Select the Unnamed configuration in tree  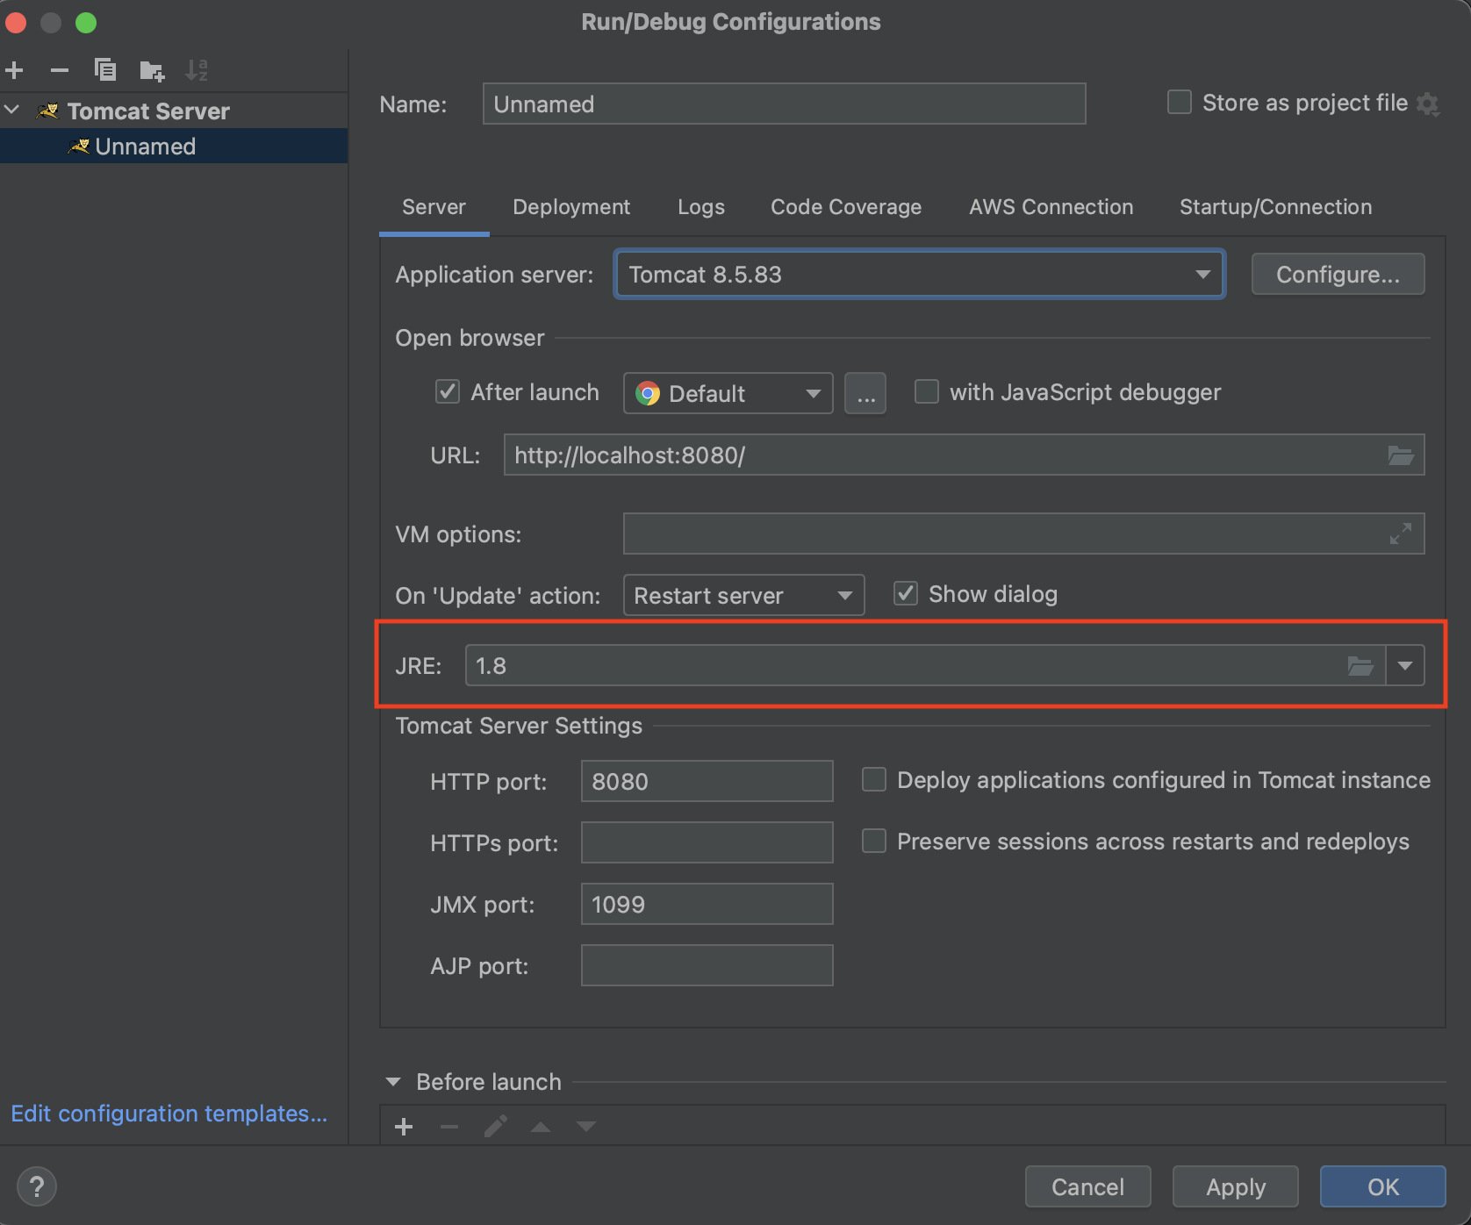[x=174, y=147]
